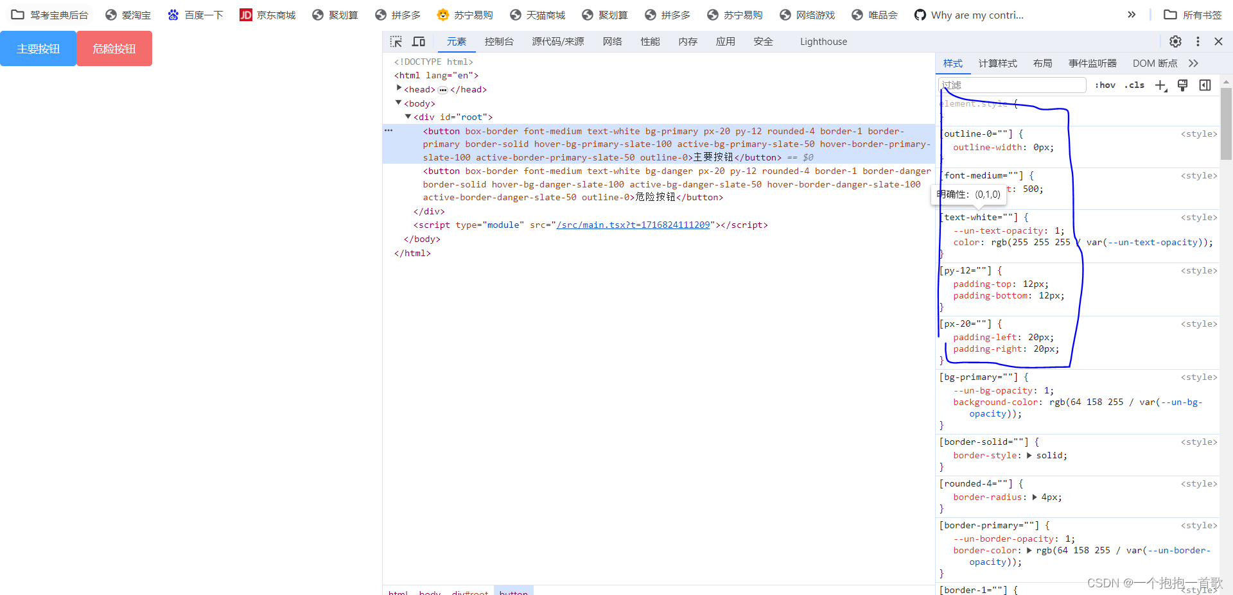Open the 京东商城 bookmark
Image resolution: width=1233 pixels, height=595 pixels.
click(x=268, y=15)
